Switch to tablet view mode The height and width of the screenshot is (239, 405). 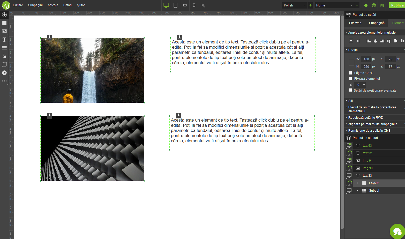coord(175,5)
